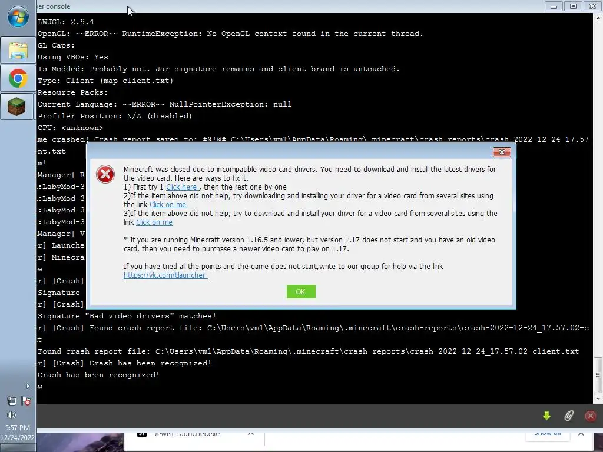603x452 pixels.
Task: Follow the "Click here" link in step 1
Action: click(181, 187)
